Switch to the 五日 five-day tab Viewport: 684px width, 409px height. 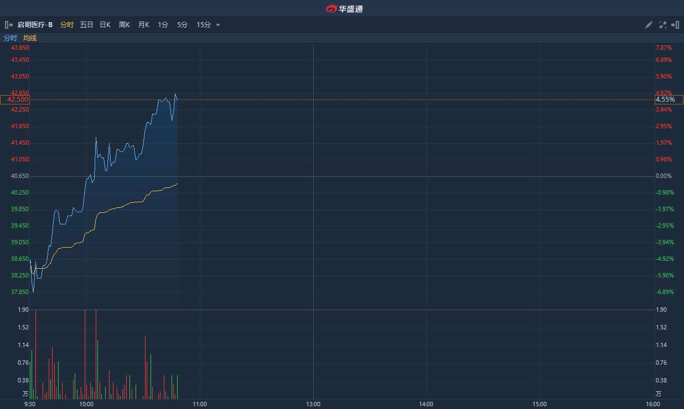coord(86,25)
